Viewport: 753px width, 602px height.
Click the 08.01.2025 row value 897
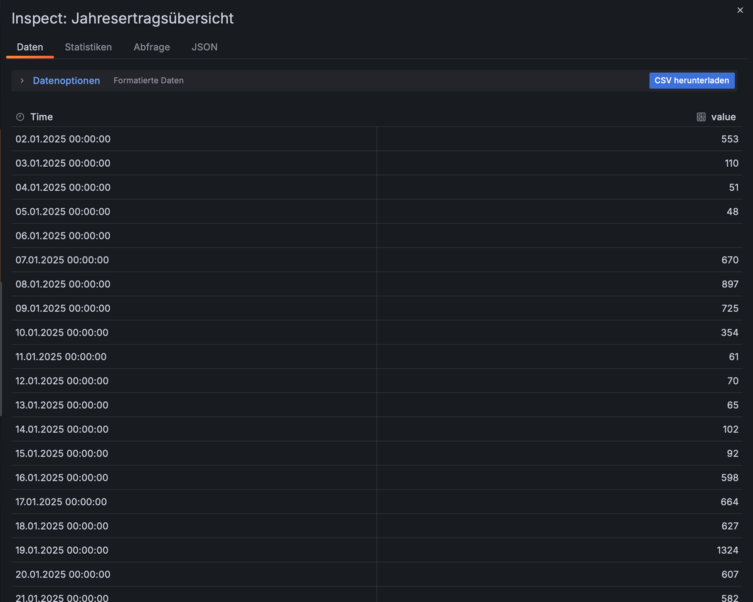560,284
